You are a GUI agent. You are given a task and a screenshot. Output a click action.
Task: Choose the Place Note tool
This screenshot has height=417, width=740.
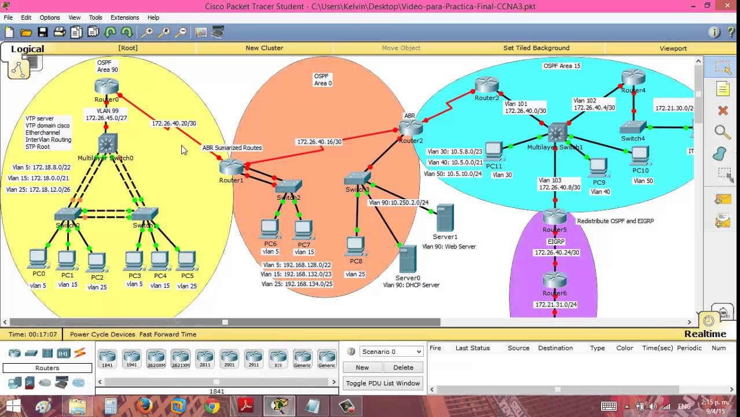pyautogui.click(x=723, y=89)
